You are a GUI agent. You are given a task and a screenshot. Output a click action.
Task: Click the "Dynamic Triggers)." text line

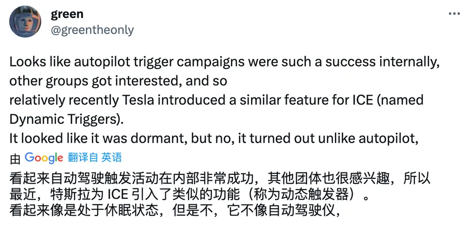[x=66, y=120]
